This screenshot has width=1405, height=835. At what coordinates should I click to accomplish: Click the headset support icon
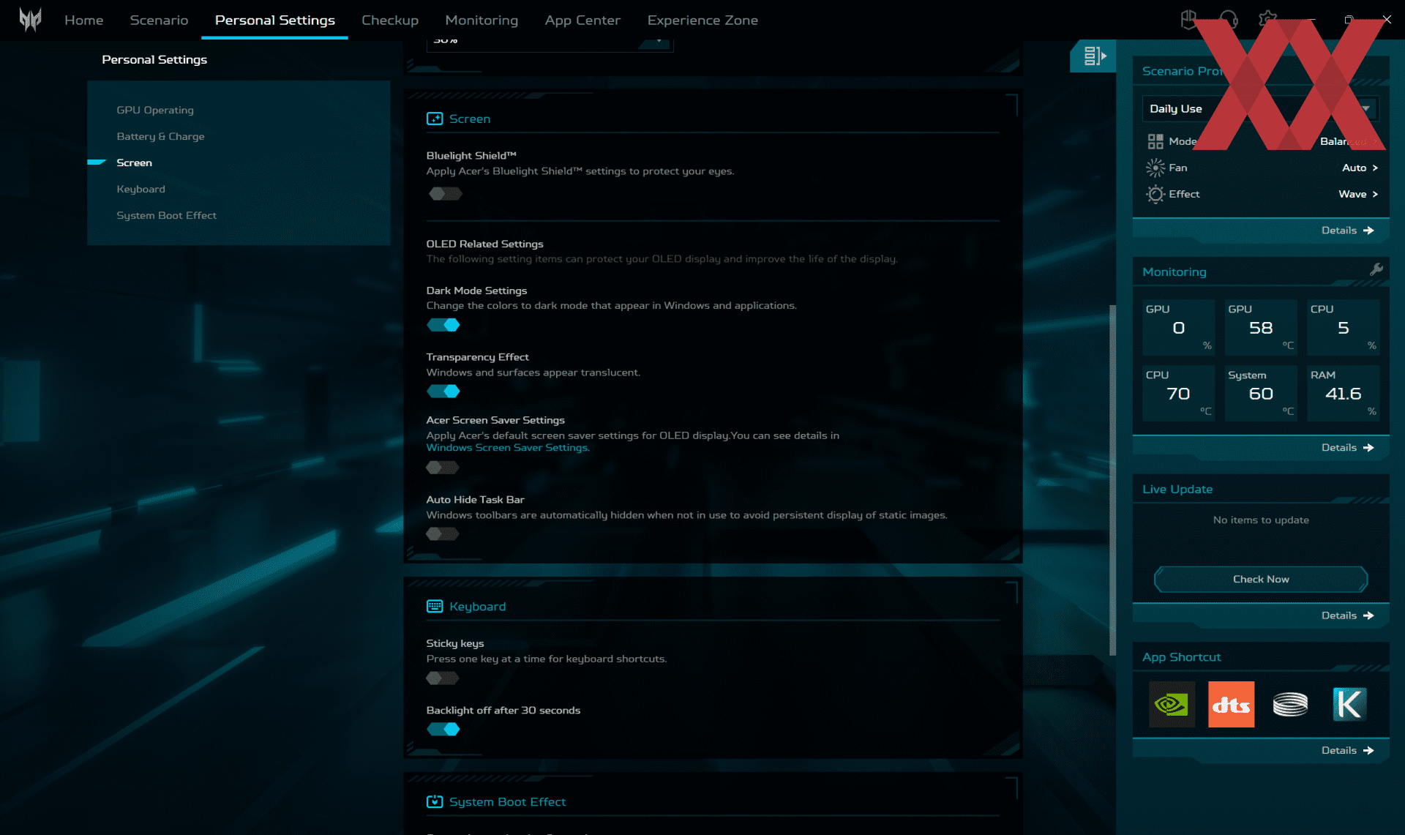pos(1229,20)
